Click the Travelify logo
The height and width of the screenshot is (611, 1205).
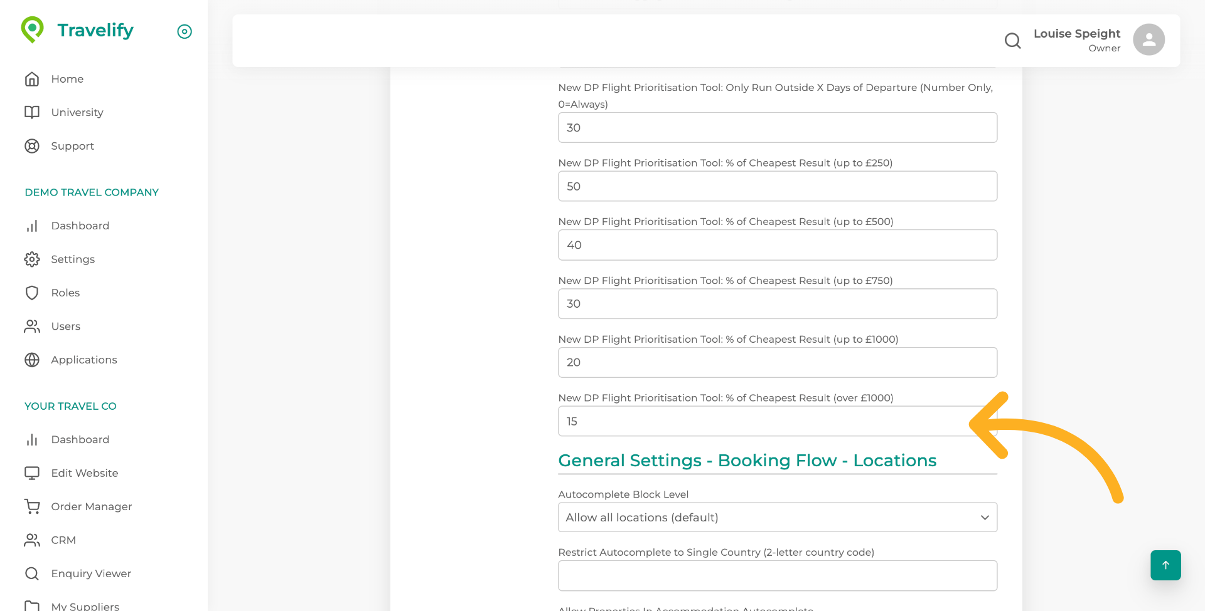(x=78, y=29)
